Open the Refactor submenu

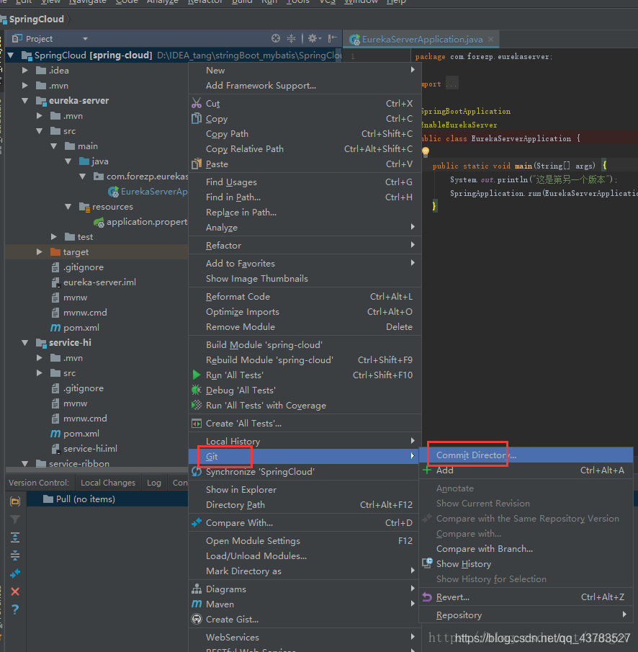pos(305,246)
